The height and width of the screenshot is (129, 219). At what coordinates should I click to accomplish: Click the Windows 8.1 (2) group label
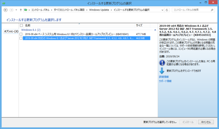point(31,30)
